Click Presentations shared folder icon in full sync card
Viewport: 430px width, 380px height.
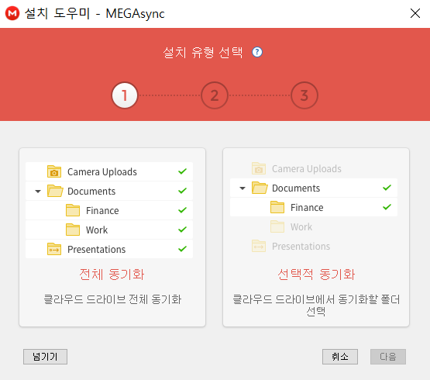click(54, 249)
